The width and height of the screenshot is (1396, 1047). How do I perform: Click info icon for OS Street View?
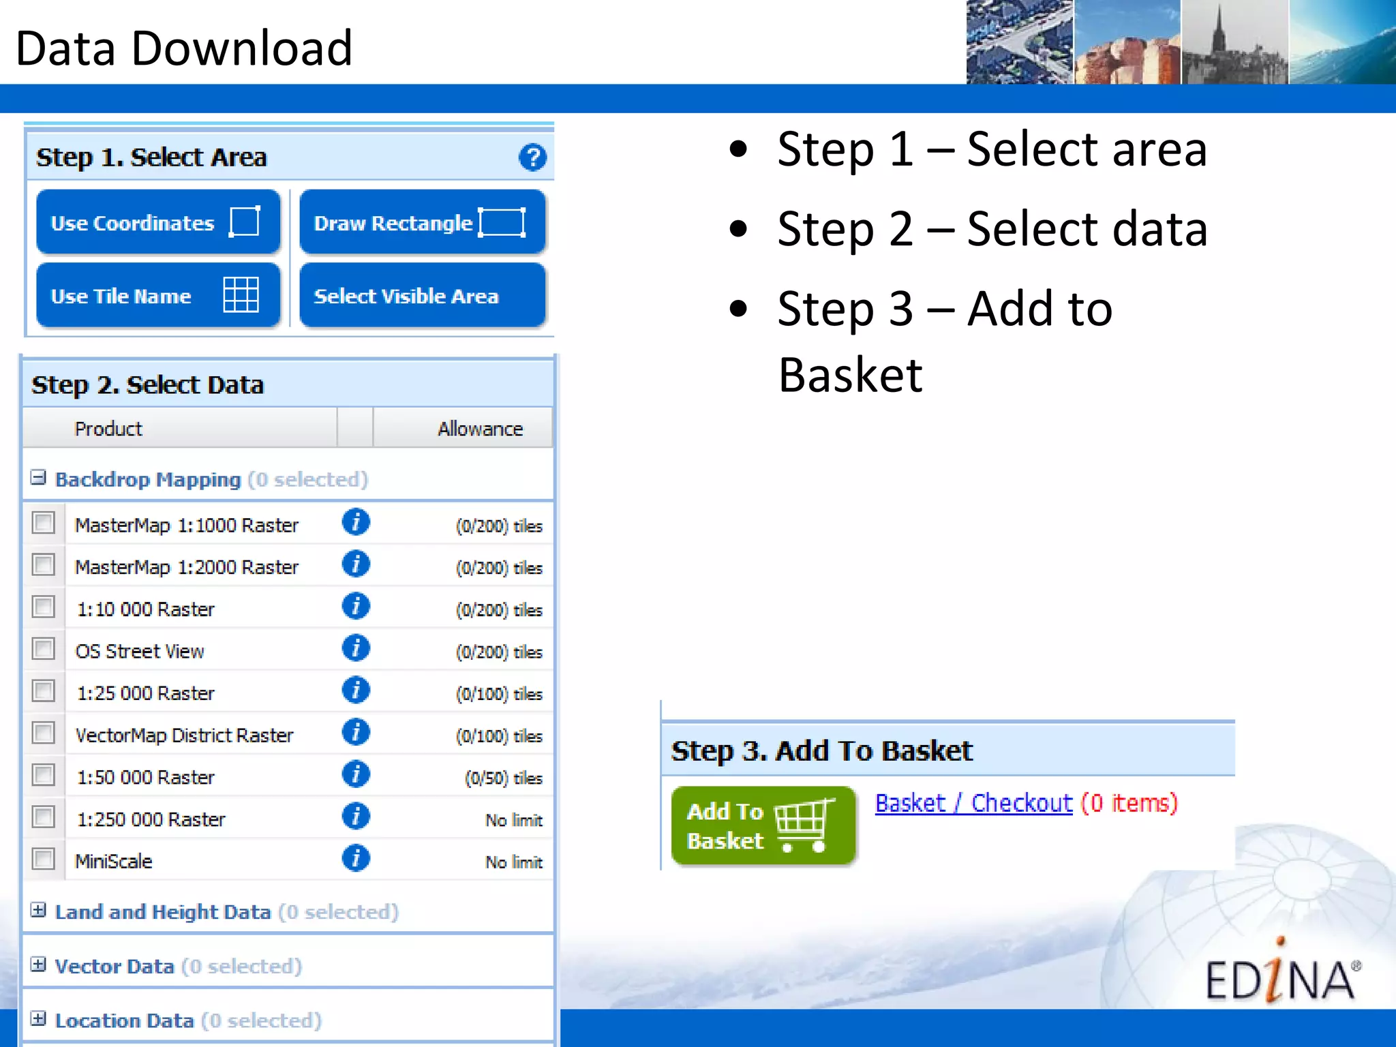point(356,648)
